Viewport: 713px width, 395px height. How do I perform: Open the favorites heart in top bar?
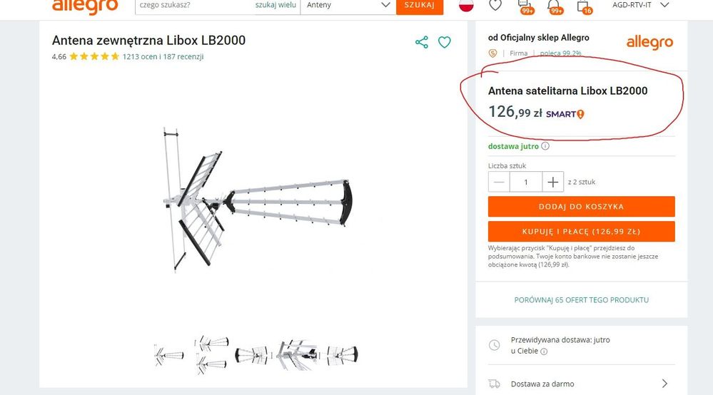(x=495, y=5)
